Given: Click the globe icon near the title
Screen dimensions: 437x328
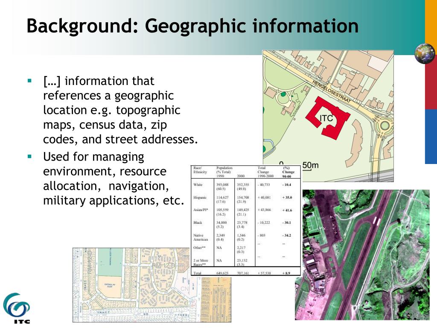Looking at the screenshot, I should (x=425, y=53).
